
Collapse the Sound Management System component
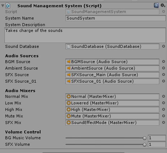click(x=3, y=6)
